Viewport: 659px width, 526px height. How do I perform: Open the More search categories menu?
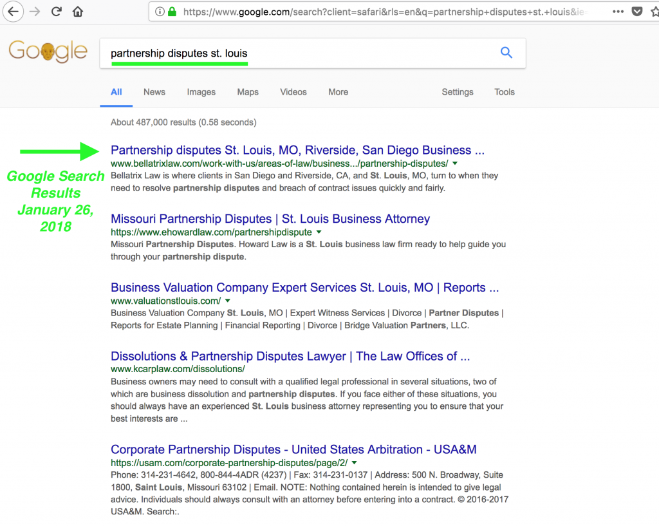pyautogui.click(x=339, y=92)
